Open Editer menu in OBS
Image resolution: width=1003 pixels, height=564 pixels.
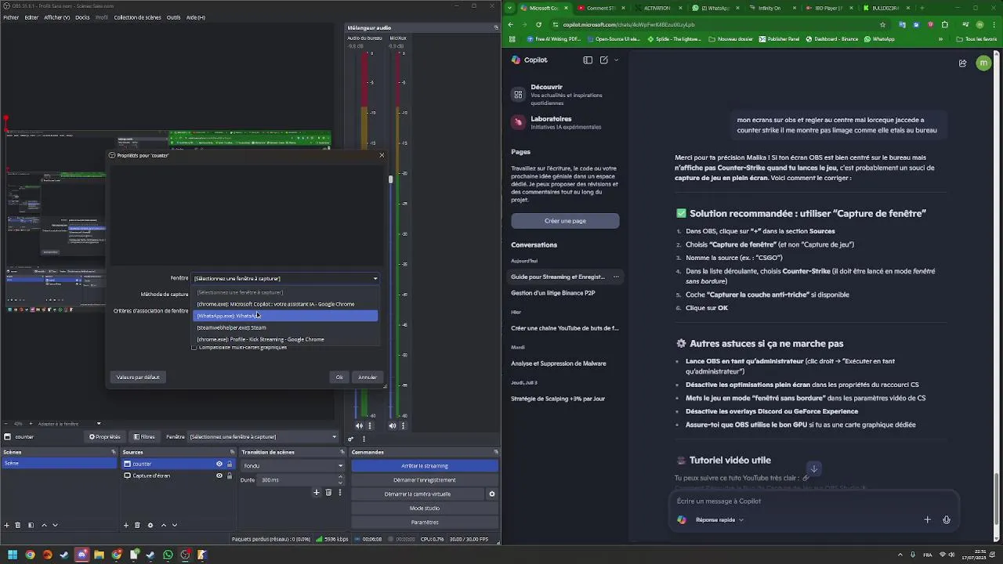[x=31, y=17]
